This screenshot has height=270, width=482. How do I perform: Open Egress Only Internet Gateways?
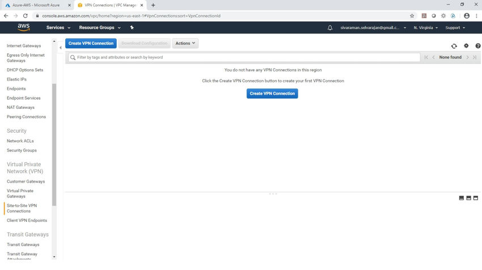point(26,58)
